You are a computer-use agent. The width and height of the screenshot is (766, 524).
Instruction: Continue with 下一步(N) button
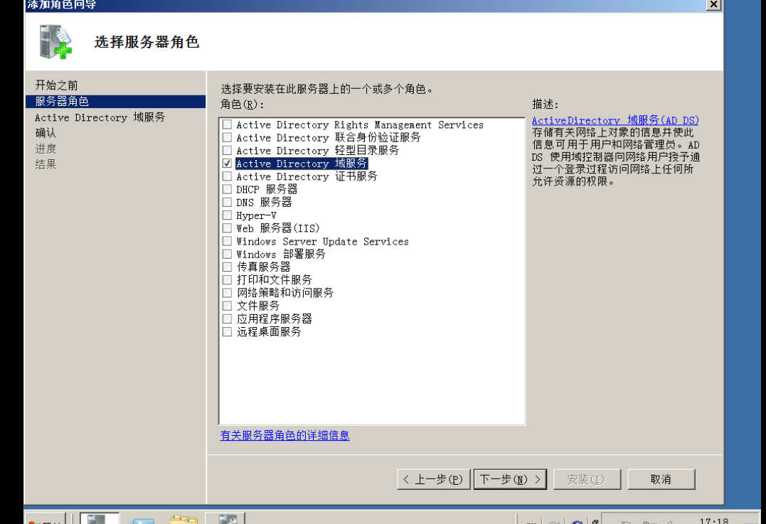[x=510, y=479]
